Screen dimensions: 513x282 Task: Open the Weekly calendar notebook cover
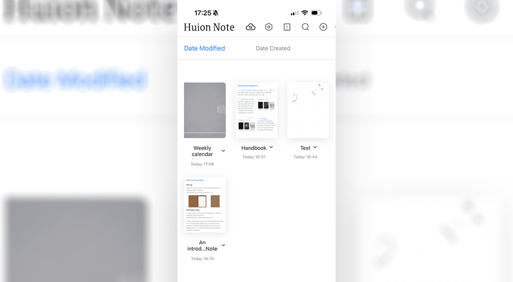[x=205, y=110]
